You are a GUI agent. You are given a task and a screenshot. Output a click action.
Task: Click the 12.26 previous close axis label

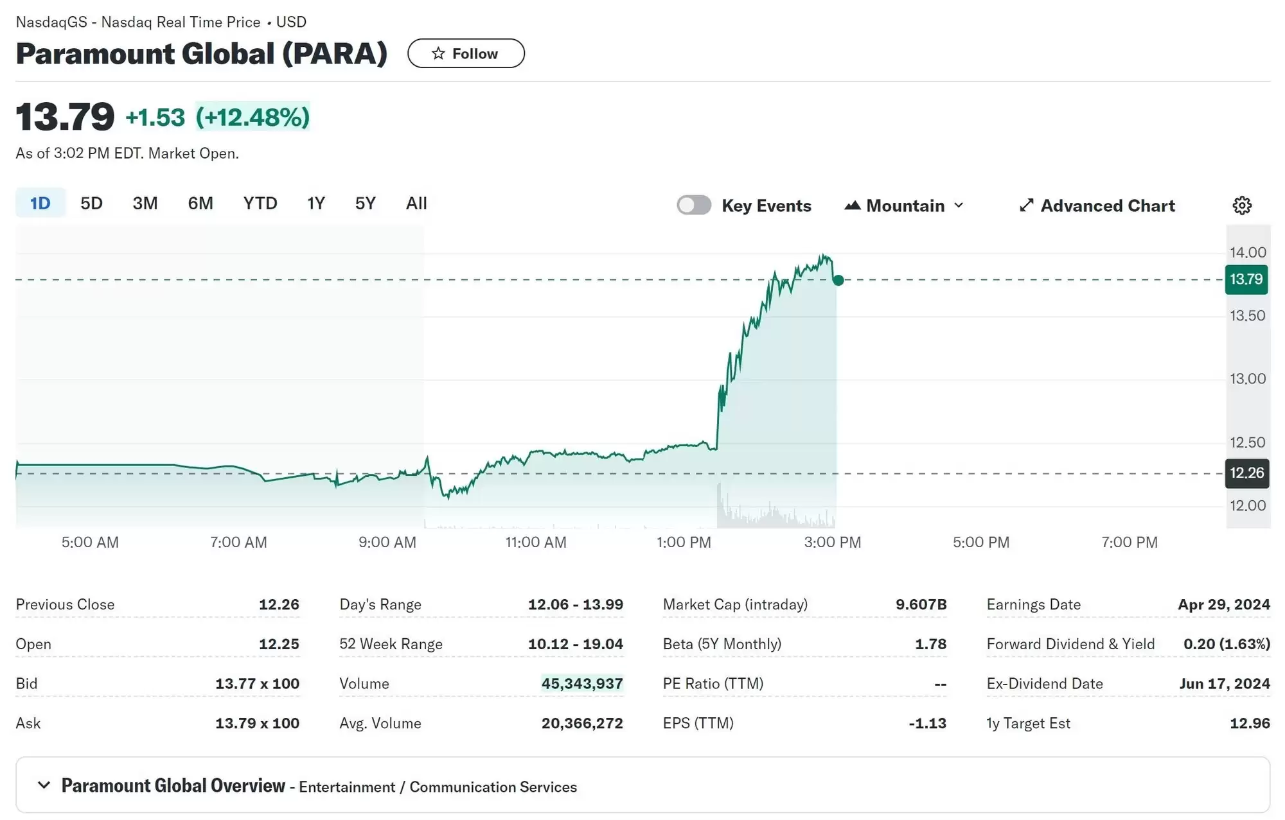click(1246, 473)
